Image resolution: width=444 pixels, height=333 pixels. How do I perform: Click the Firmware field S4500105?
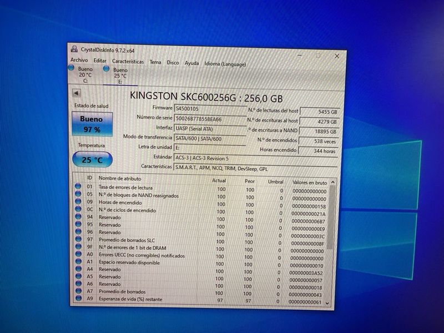point(210,109)
